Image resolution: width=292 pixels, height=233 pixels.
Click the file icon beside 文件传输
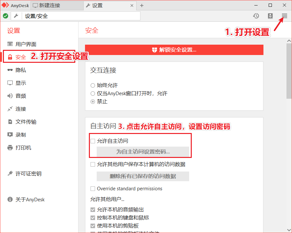(10, 122)
